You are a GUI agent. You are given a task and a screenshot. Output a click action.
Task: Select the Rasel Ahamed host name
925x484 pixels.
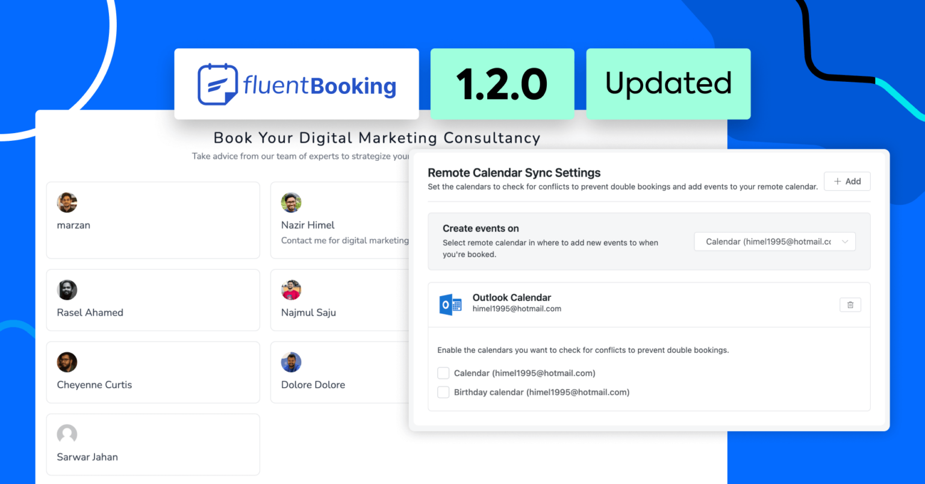[90, 312]
